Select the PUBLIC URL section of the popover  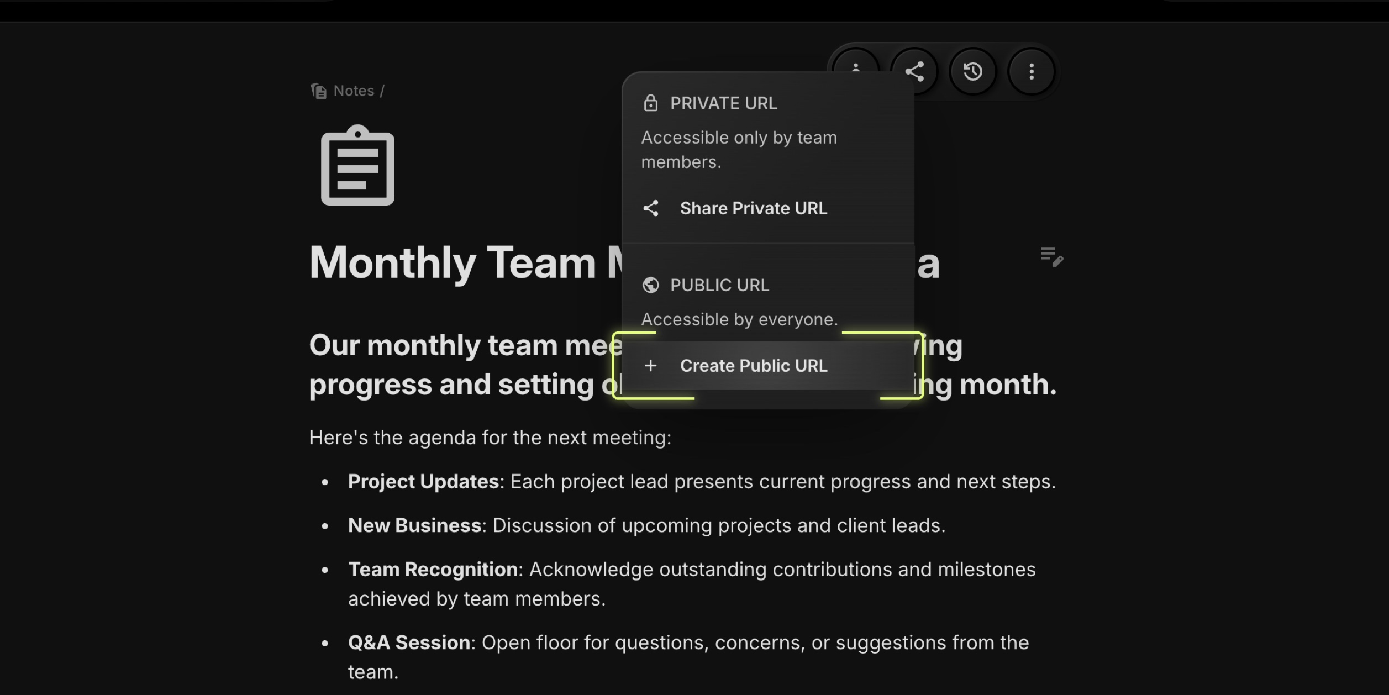(x=719, y=285)
